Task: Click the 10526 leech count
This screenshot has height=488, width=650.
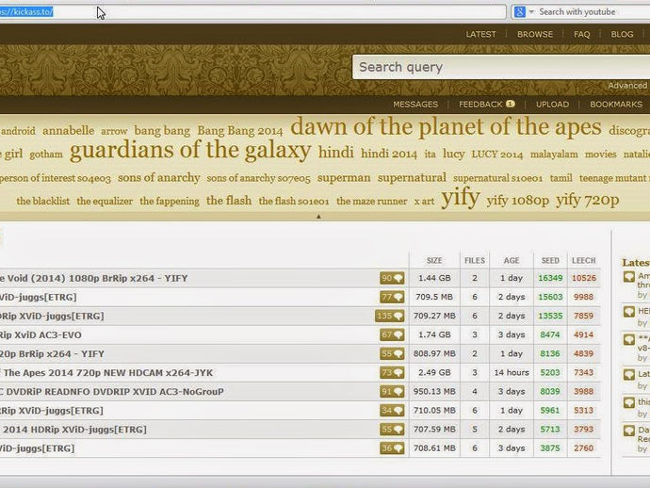Action: point(584,278)
